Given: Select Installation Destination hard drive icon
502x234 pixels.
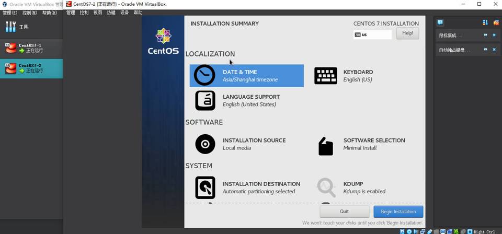Looking at the screenshot, I should [x=205, y=188].
